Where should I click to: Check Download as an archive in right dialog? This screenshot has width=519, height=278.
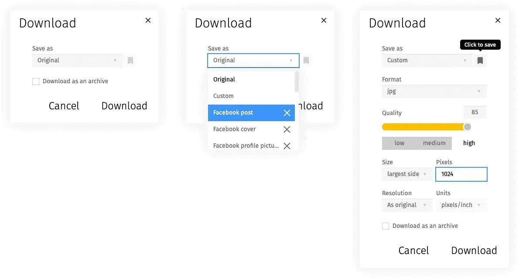386,226
